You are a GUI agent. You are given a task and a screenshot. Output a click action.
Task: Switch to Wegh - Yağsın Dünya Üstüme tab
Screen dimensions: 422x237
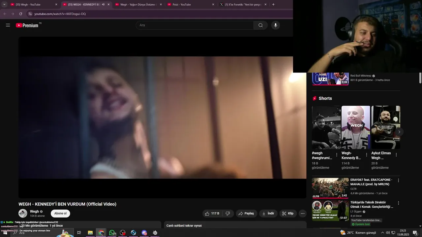coord(139,5)
